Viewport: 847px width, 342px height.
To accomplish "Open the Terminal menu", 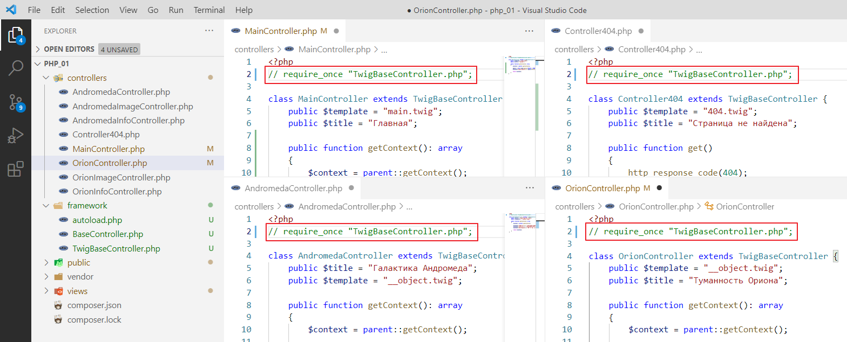I will pyautogui.click(x=209, y=10).
